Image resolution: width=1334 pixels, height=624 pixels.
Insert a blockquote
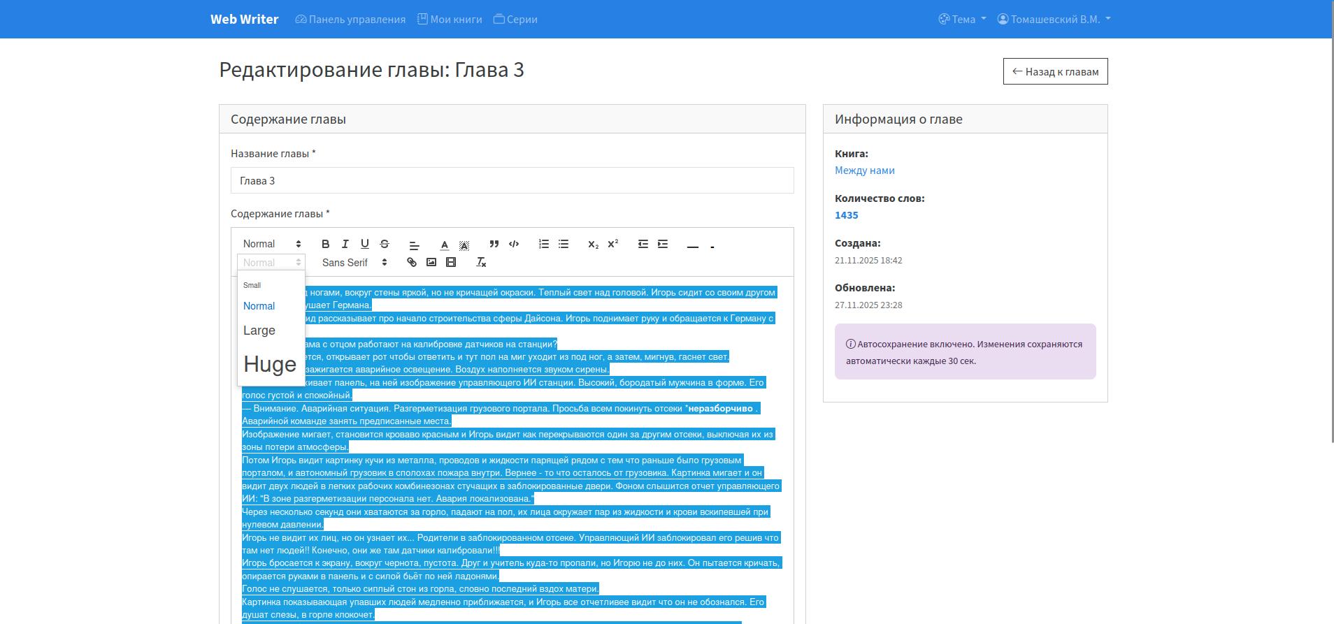click(494, 244)
